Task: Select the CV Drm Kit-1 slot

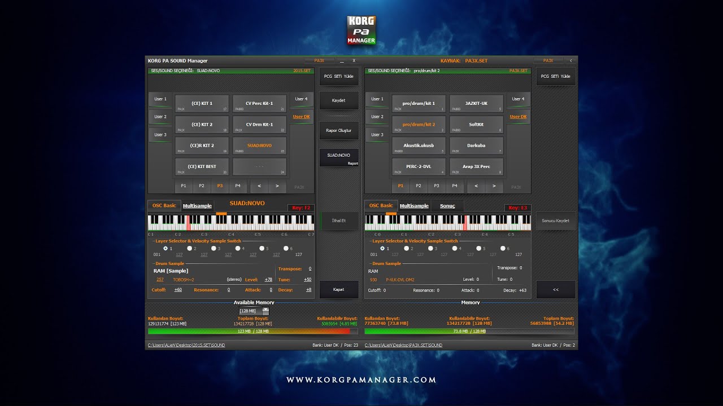Action: coord(259,125)
